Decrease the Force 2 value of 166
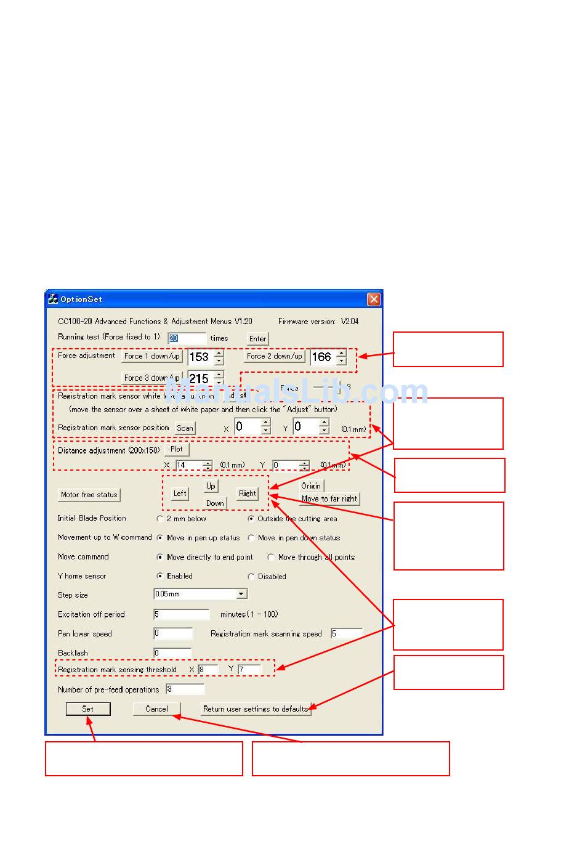585x849 pixels. [342, 360]
